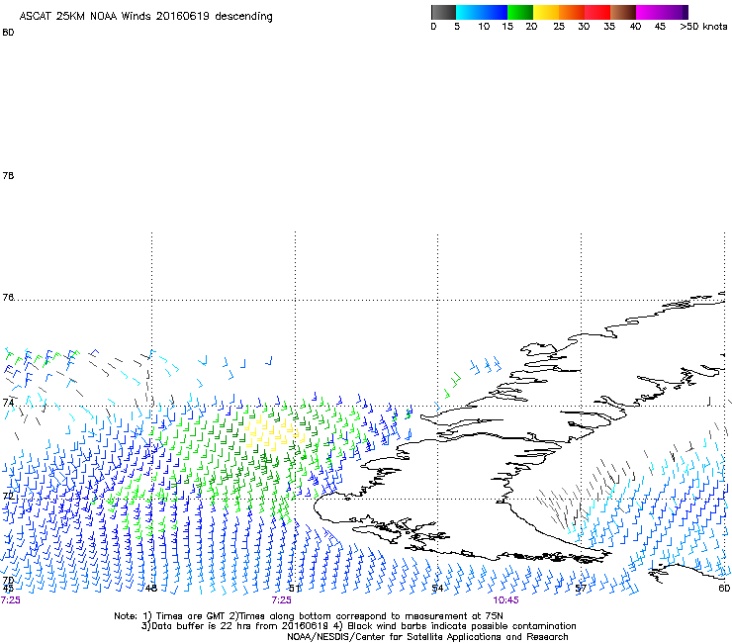The width and height of the screenshot is (732, 643).
Task: Click the yellow wind barb cluster near 73N
Action: pos(275,433)
